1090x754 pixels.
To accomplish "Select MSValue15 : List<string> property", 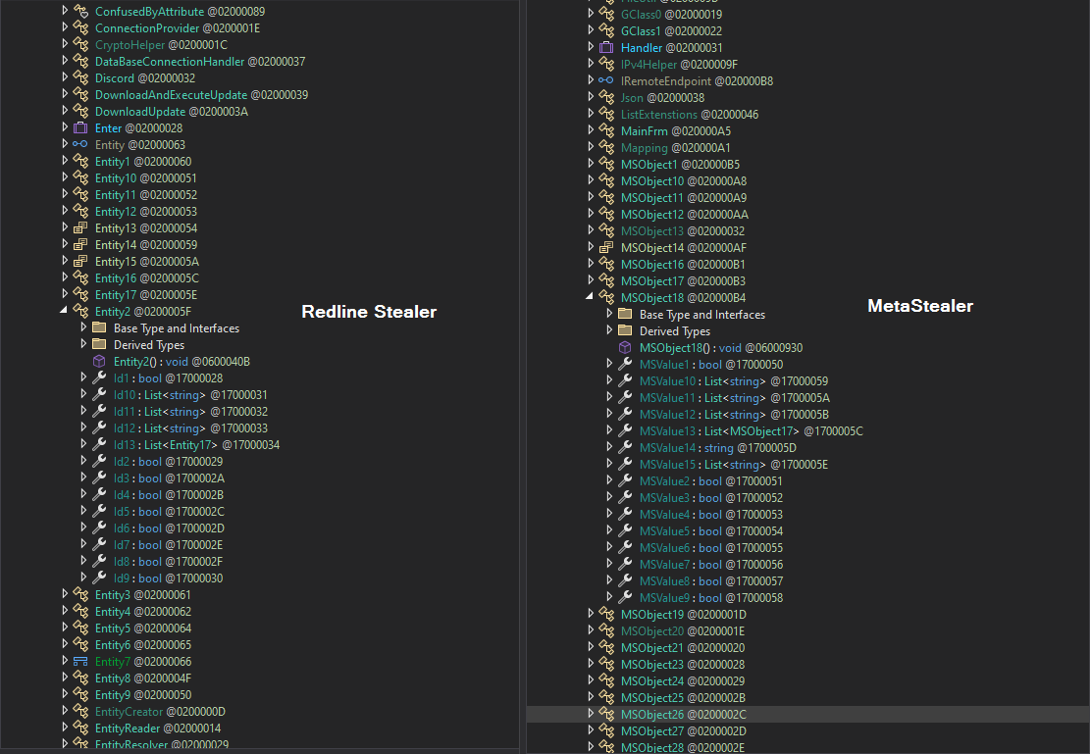I will coord(734,464).
